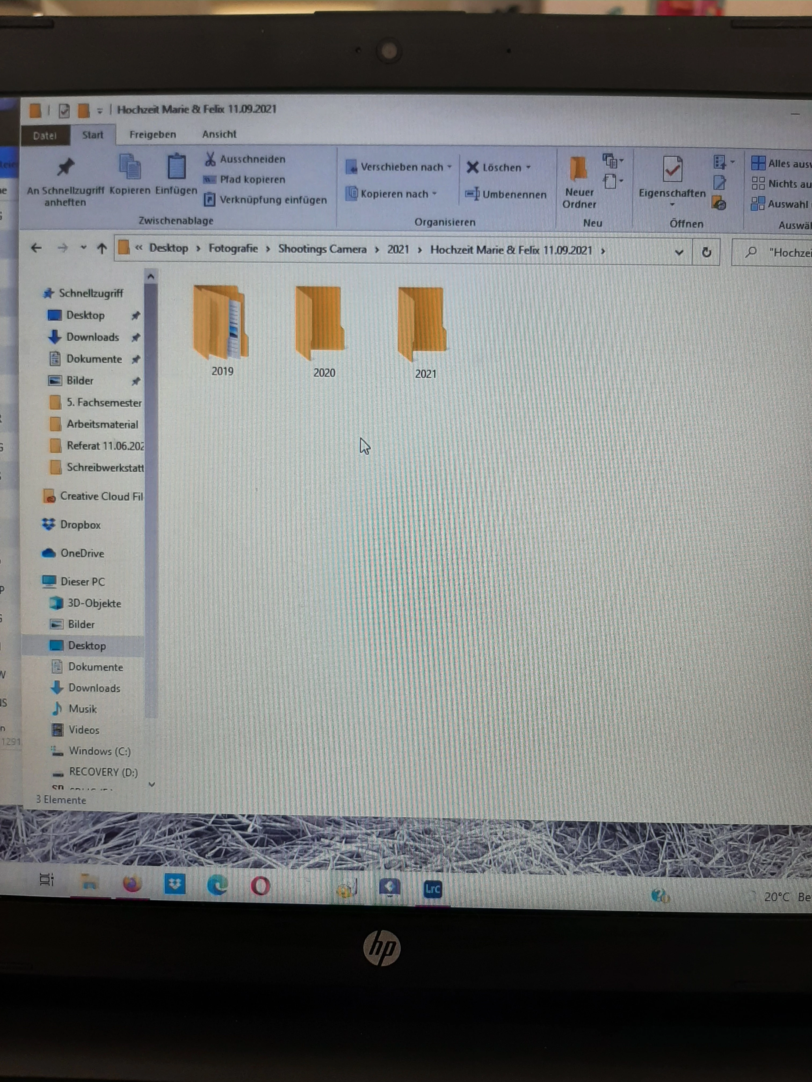The width and height of the screenshot is (812, 1082).
Task: Switch to the Ansicht ribbon tab
Action: click(x=219, y=134)
